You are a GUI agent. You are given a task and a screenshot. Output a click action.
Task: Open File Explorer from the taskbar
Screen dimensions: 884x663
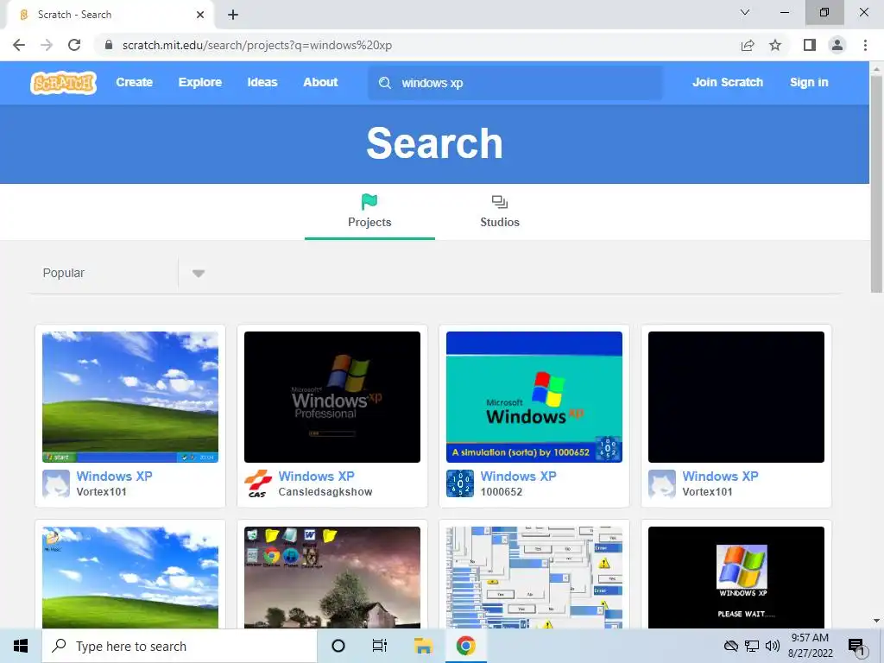pos(423,646)
